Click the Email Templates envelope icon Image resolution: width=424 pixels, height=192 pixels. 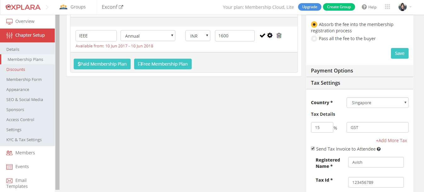(9, 180)
